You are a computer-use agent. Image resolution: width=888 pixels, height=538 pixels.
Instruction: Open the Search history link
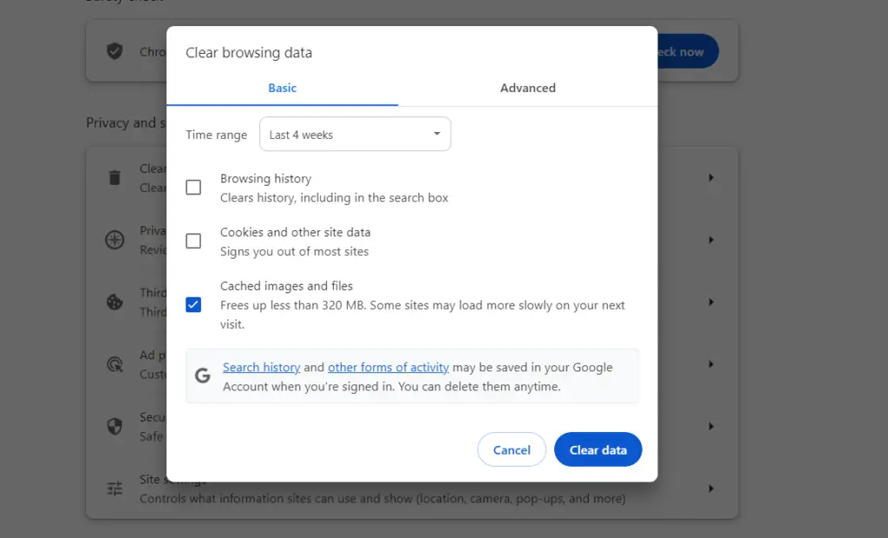pyautogui.click(x=261, y=367)
